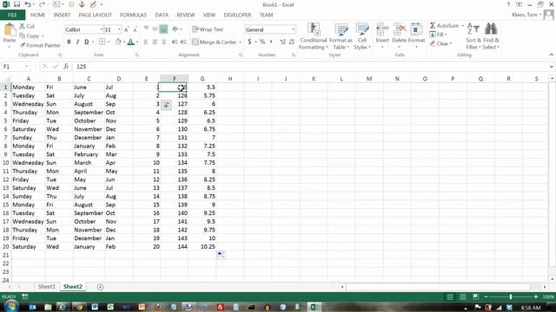Click cell containing 10.25
The image size is (556, 312).
202,246
